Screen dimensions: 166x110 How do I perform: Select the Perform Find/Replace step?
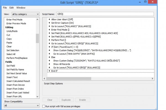point(17,58)
